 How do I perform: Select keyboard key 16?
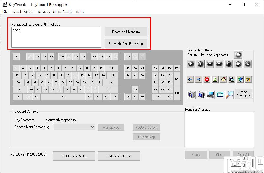pyautogui.click(x=17, y=75)
